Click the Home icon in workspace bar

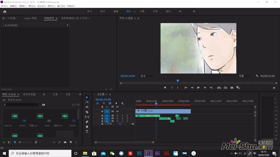point(5,12)
